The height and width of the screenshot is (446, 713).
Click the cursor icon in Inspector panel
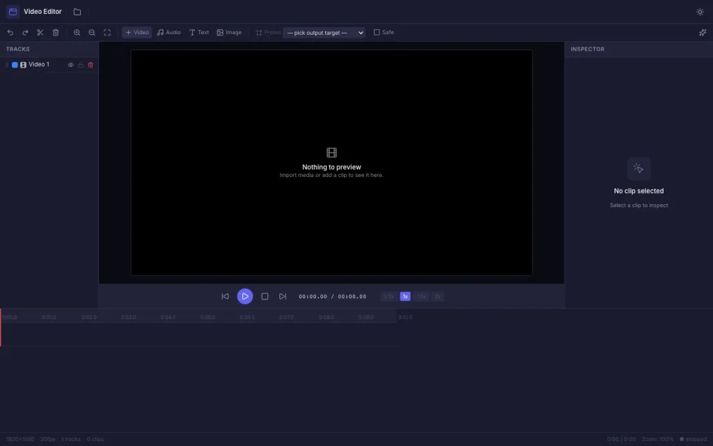pos(638,169)
